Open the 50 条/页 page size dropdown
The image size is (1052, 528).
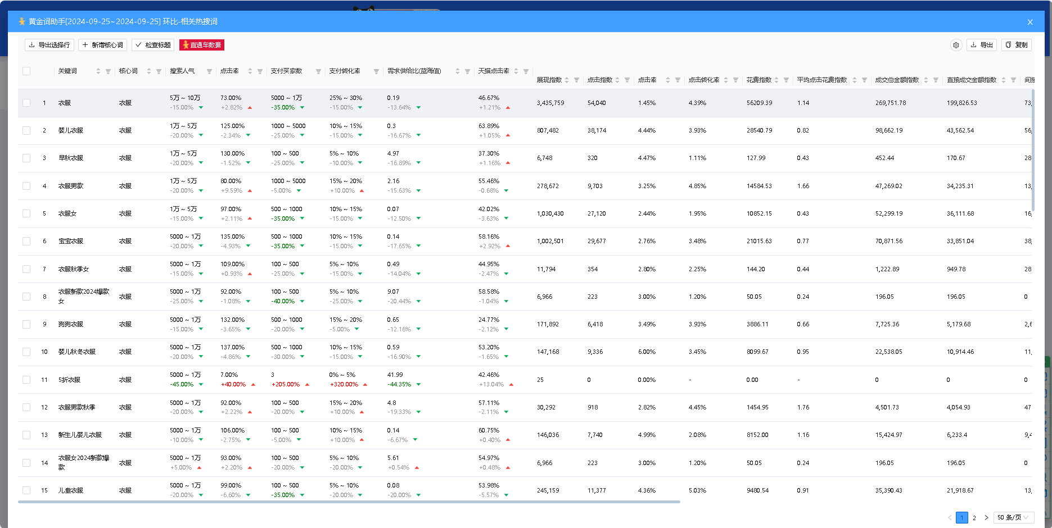(x=1014, y=517)
